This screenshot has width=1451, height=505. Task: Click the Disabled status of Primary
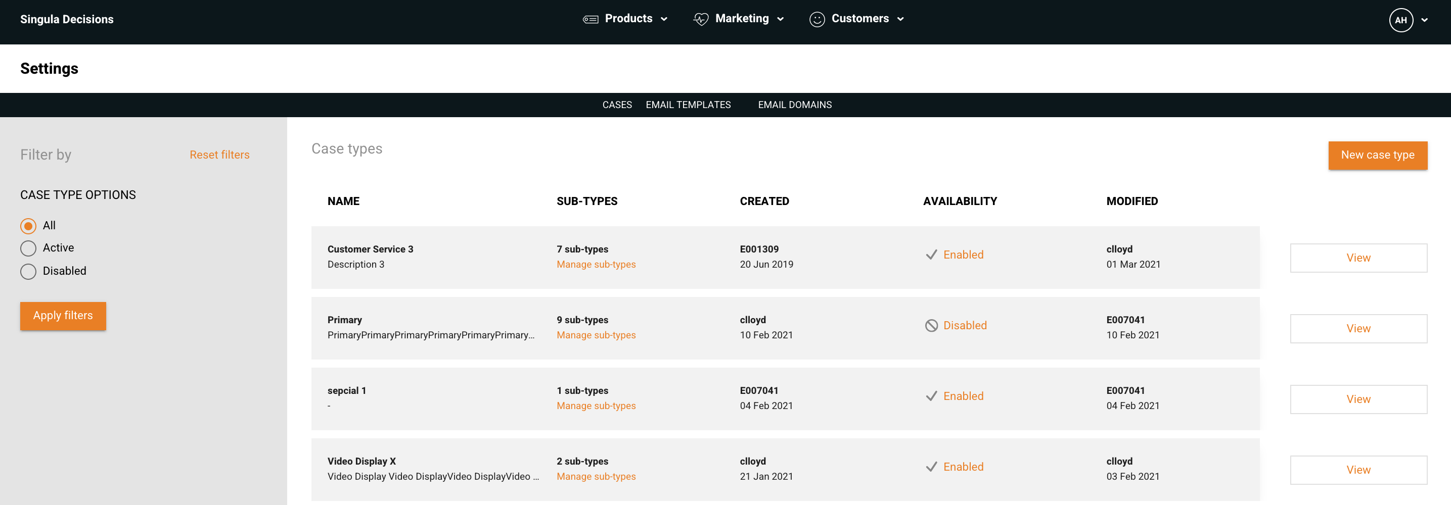tap(965, 326)
